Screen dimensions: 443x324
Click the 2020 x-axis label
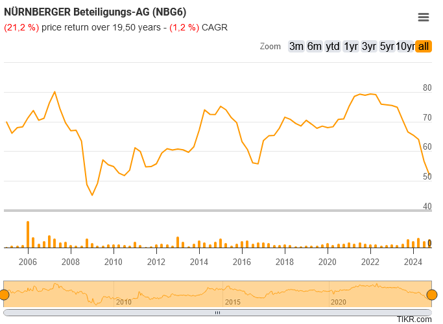[x=328, y=262]
